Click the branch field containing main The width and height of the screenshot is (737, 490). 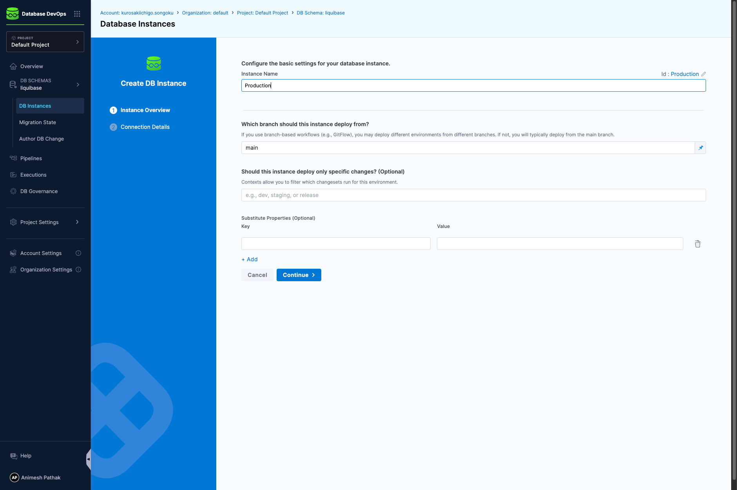[468, 148]
